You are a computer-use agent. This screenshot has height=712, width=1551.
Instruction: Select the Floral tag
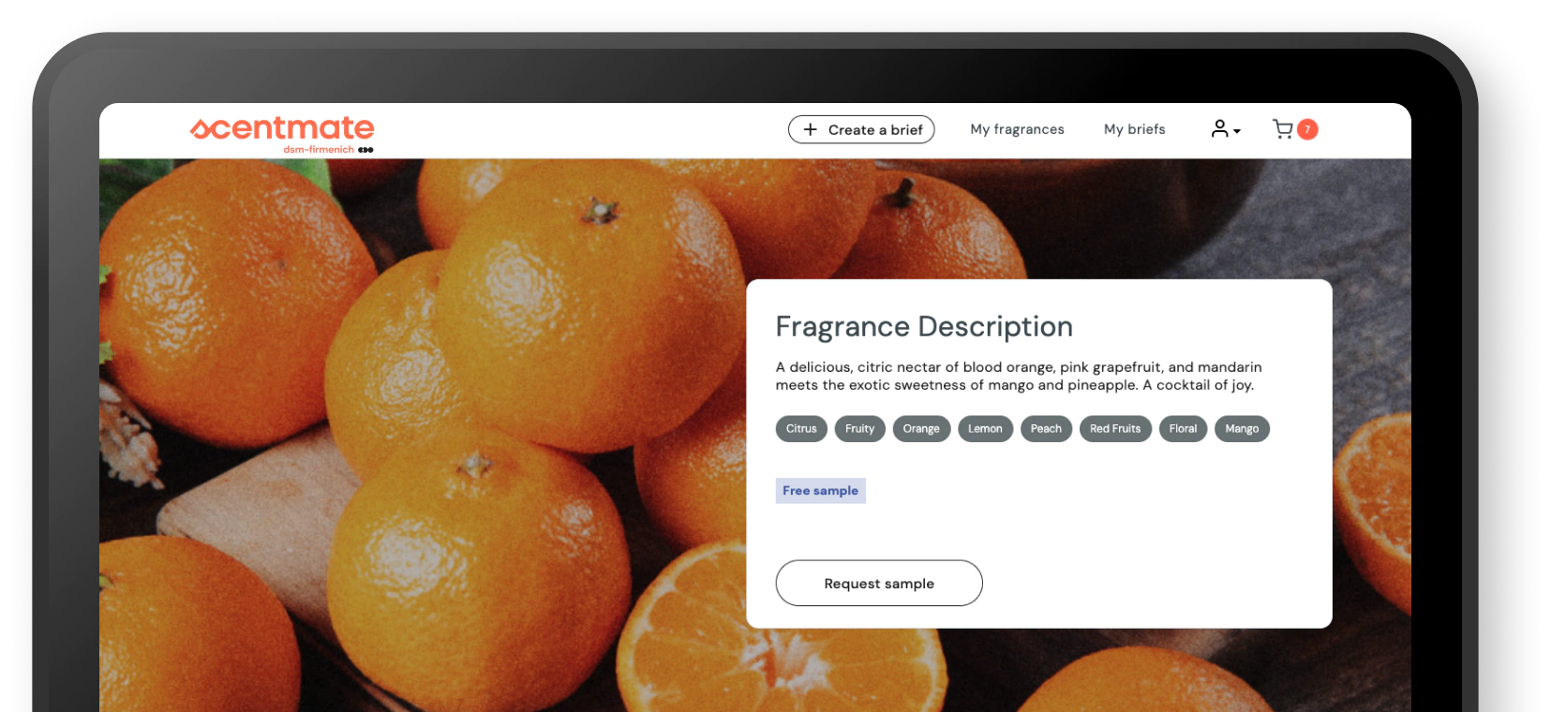click(1183, 429)
